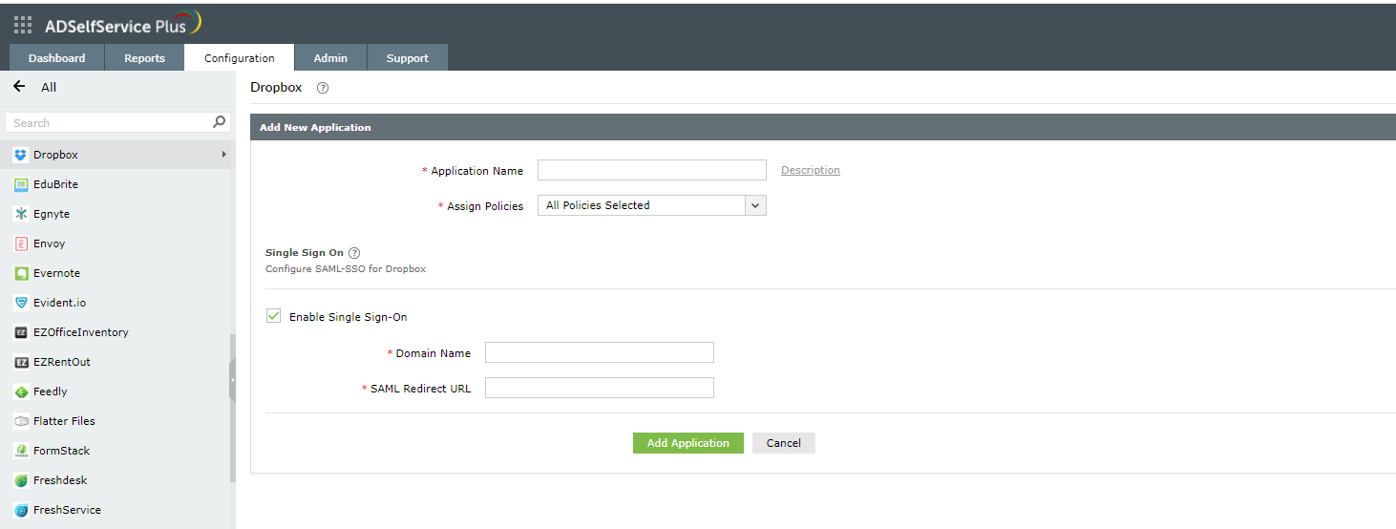Click the Application Name input field
This screenshot has width=1396, height=529.
tap(652, 170)
